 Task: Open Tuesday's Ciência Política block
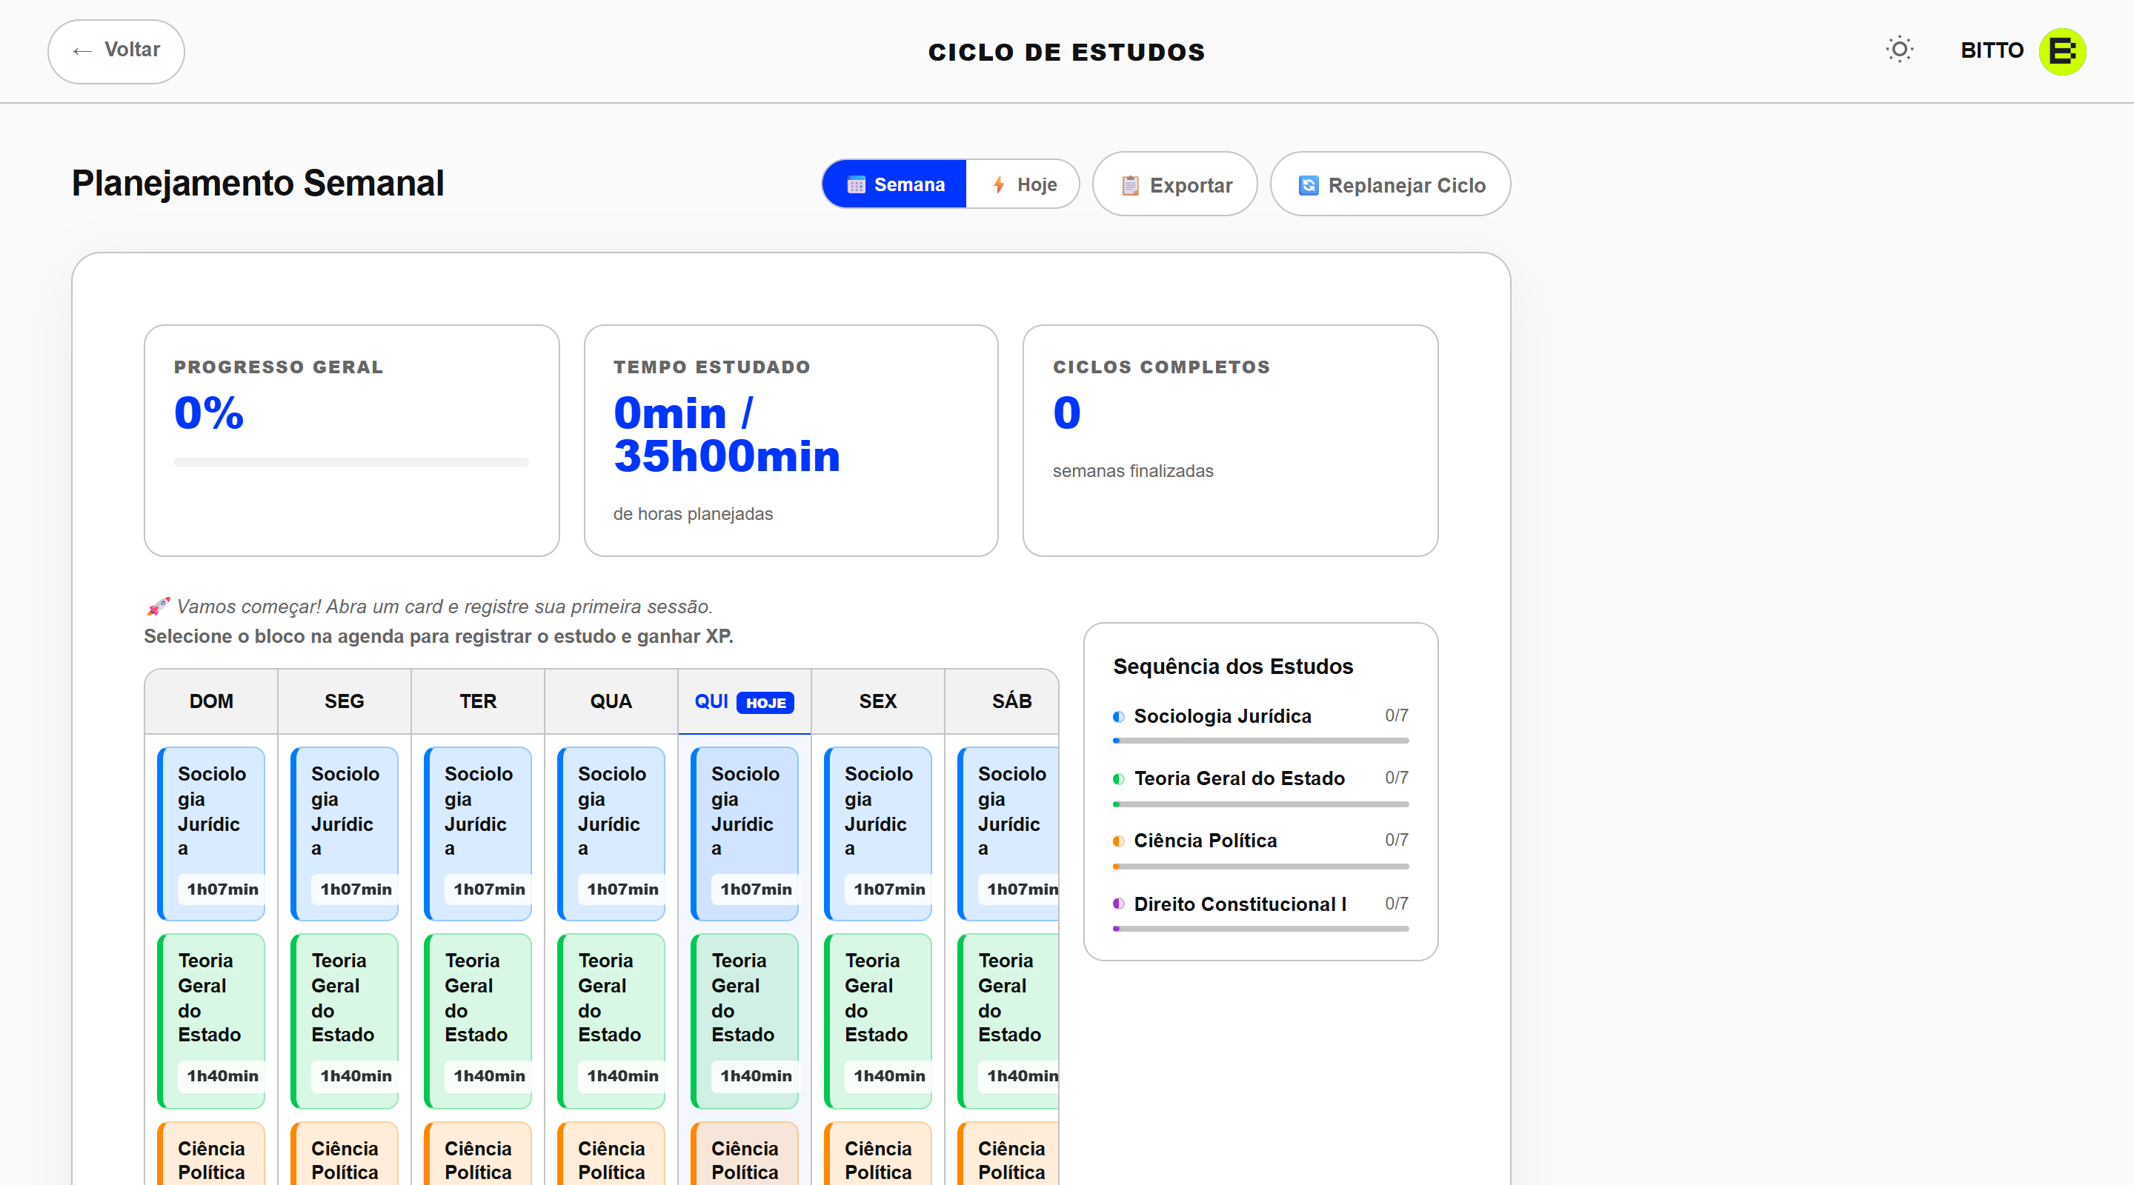tap(478, 1154)
